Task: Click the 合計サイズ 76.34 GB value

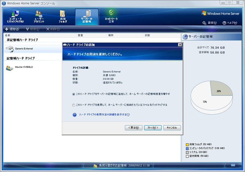Action: tap(217, 48)
